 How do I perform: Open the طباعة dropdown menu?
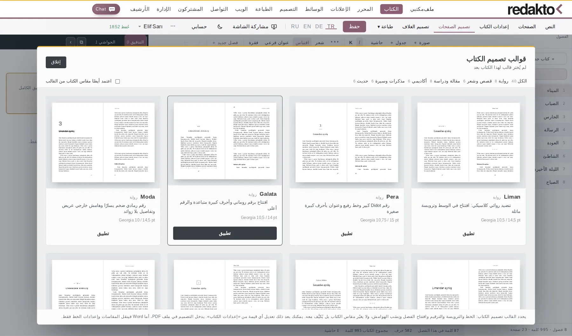[x=385, y=27]
